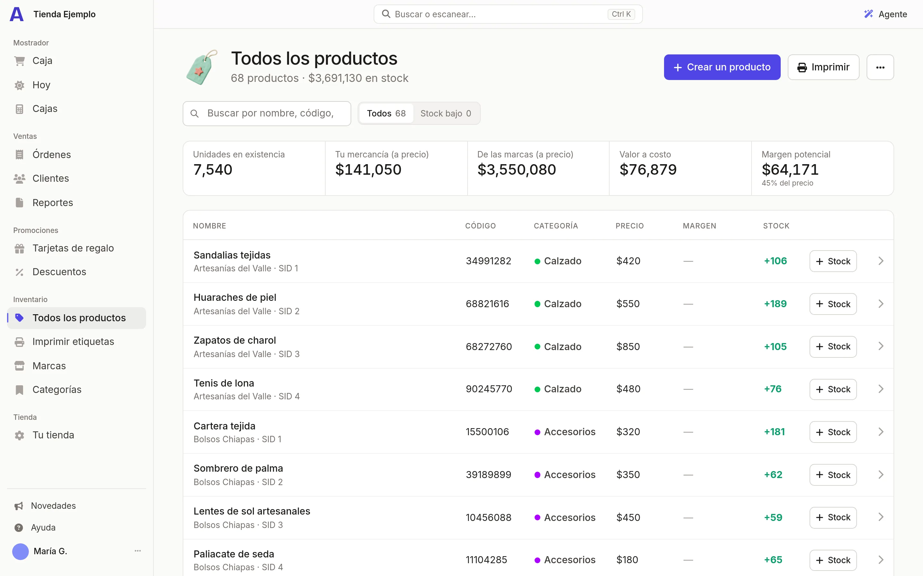Open the more actions ellipsis menu
Screen dimensions: 923x576
coord(880,68)
